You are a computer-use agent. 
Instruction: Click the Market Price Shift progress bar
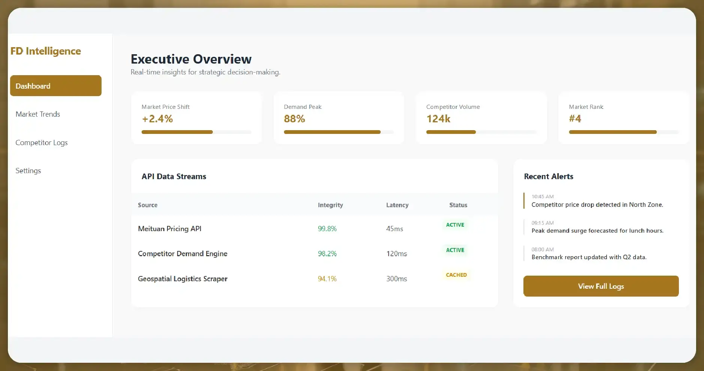pyautogui.click(x=196, y=132)
